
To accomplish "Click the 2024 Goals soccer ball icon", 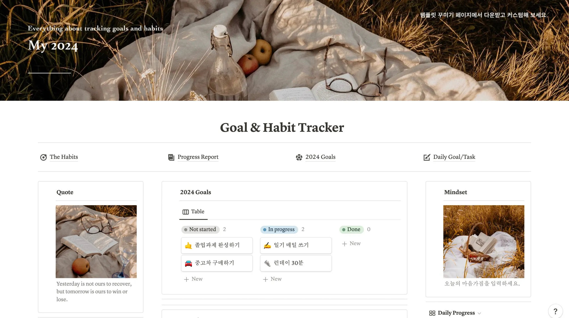I will (299, 157).
